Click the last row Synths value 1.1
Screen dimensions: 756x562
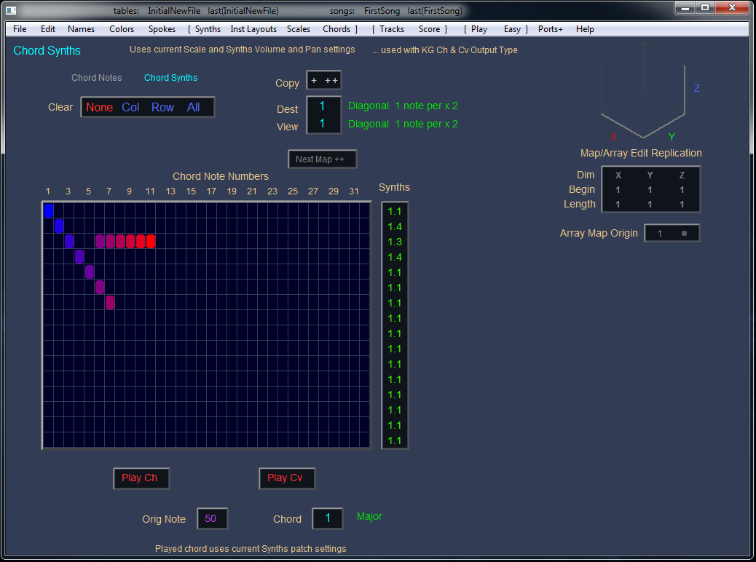pos(395,440)
